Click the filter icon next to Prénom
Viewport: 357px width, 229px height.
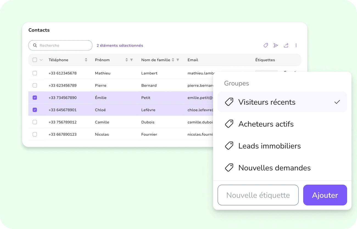click(131, 60)
